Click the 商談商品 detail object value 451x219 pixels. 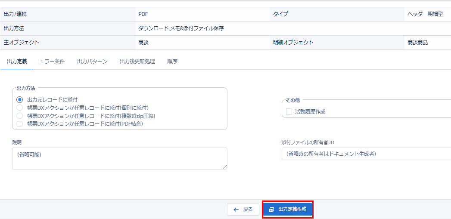tap(417, 43)
